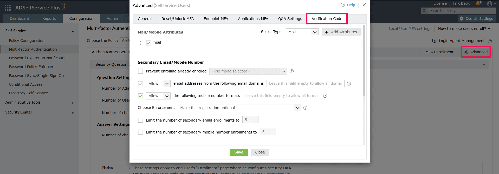Open the Reports main tab

pyautogui.click(x=49, y=18)
